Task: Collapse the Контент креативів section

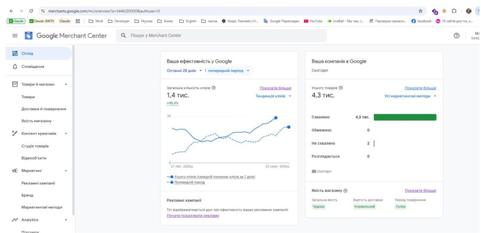Action: tap(66, 134)
